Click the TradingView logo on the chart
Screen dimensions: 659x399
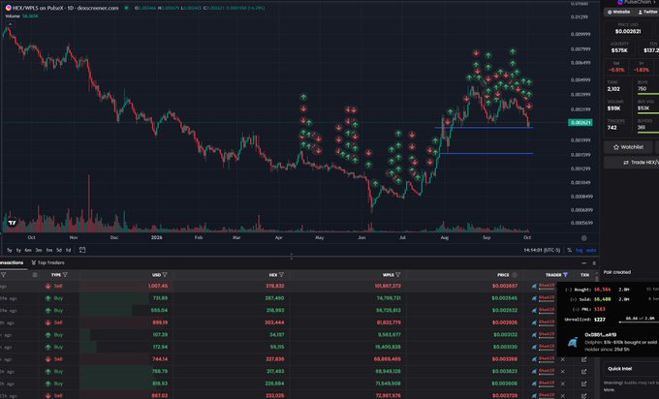tap(12, 223)
